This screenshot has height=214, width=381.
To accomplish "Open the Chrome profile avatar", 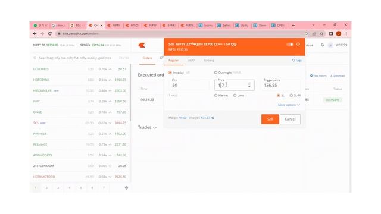I will pyautogui.click(x=339, y=34).
